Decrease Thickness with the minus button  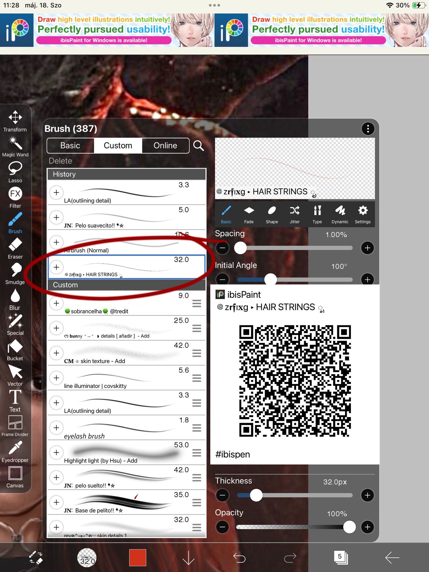tap(223, 495)
